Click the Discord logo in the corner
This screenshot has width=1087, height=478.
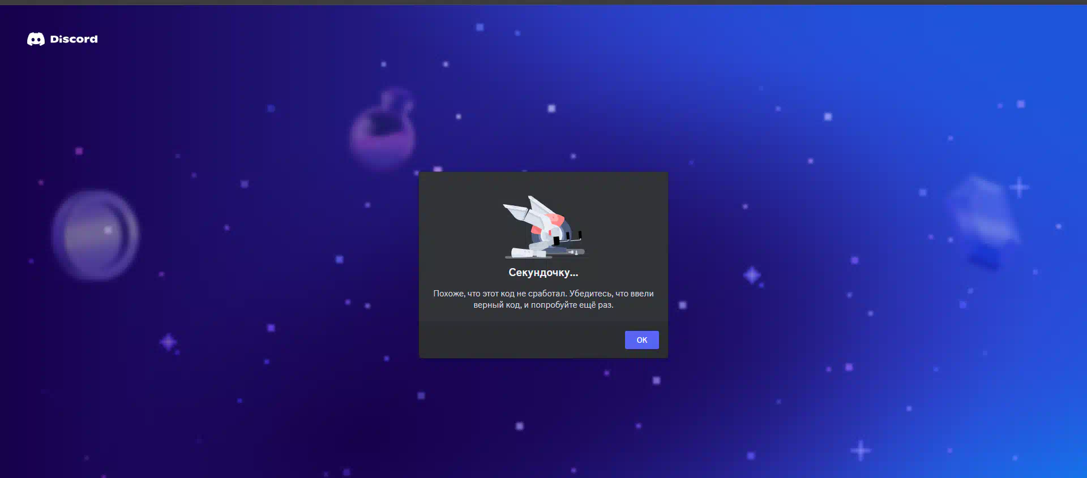pyautogui.click(x=62, y=39)
